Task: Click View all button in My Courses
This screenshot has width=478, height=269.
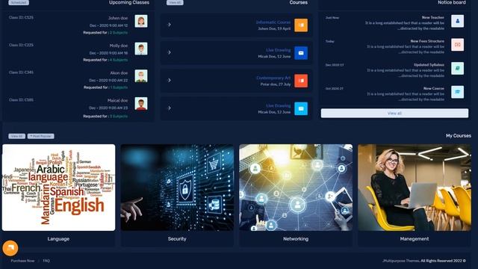Action: 16,136
